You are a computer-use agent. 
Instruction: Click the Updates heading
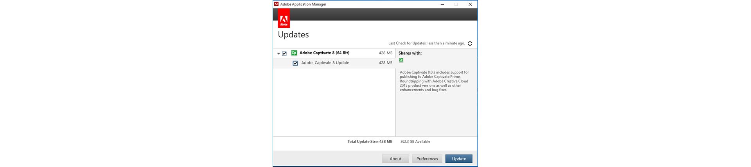293,35
